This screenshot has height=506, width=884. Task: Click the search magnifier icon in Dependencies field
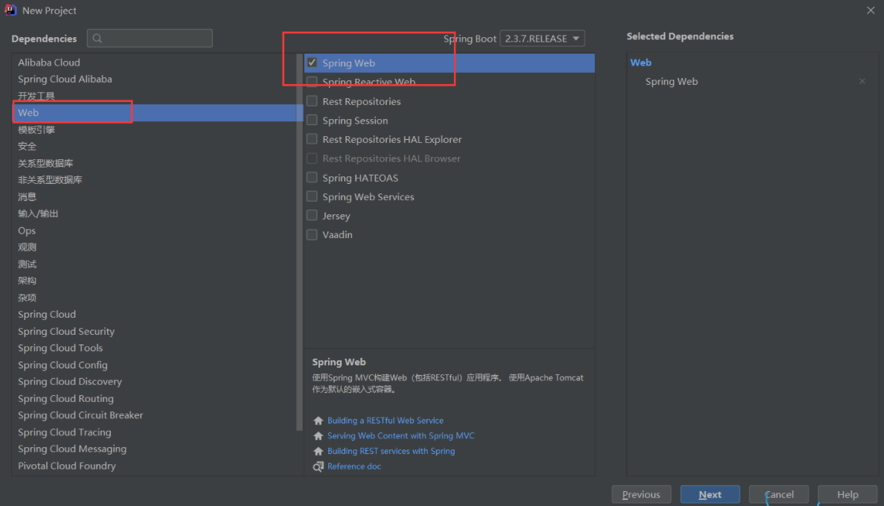(97, 38)
